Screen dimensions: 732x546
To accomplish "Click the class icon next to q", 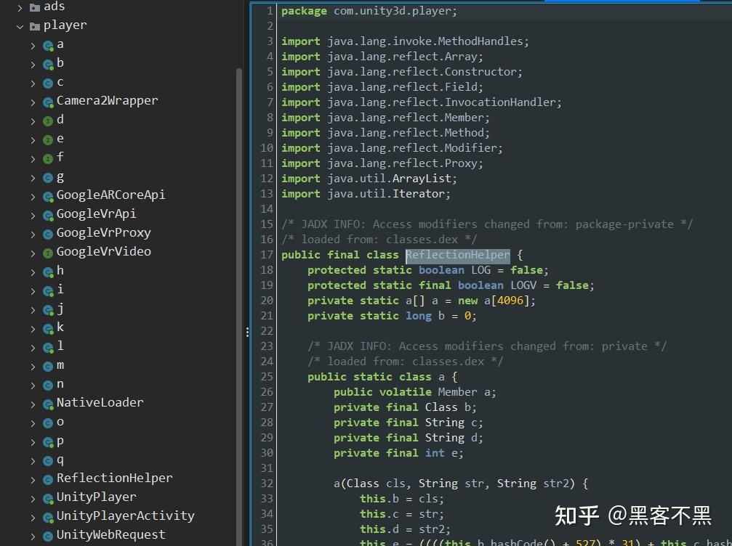I will pos(47,459).
